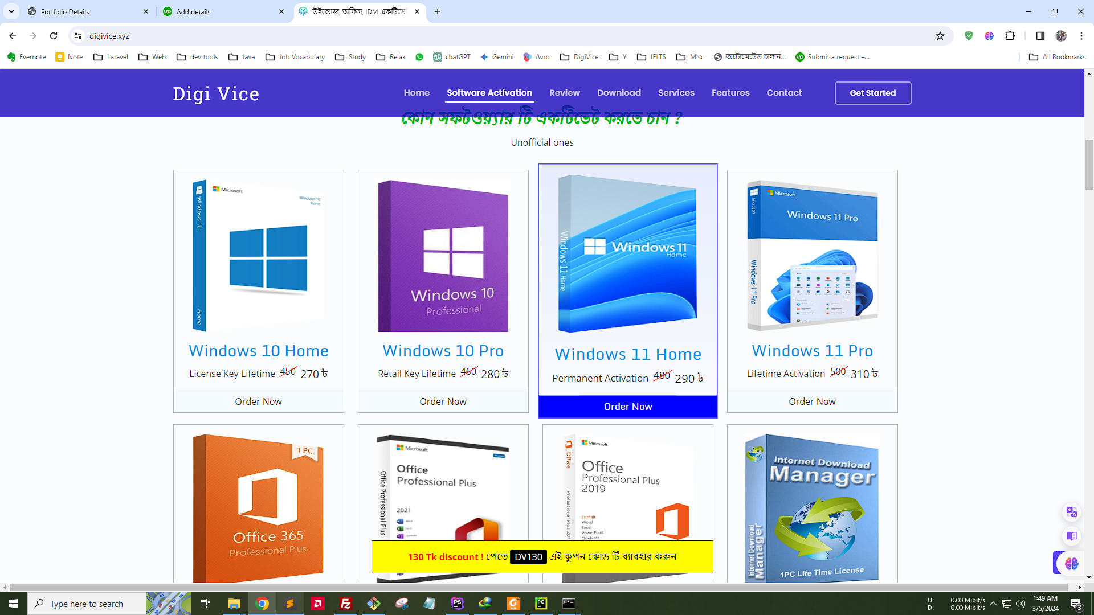Toggle the split screen icon near profile avatar
1094x615 pixels.
click(x=1040, y=36)
